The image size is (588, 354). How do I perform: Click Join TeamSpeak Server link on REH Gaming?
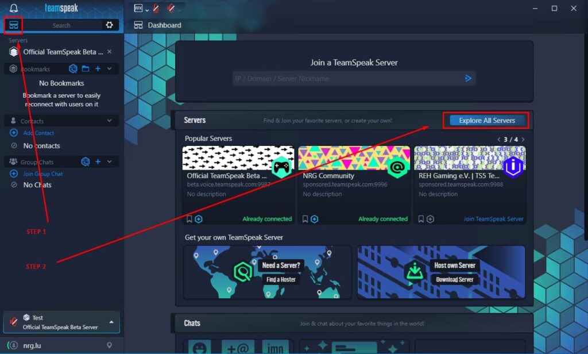tap(493, 219)
